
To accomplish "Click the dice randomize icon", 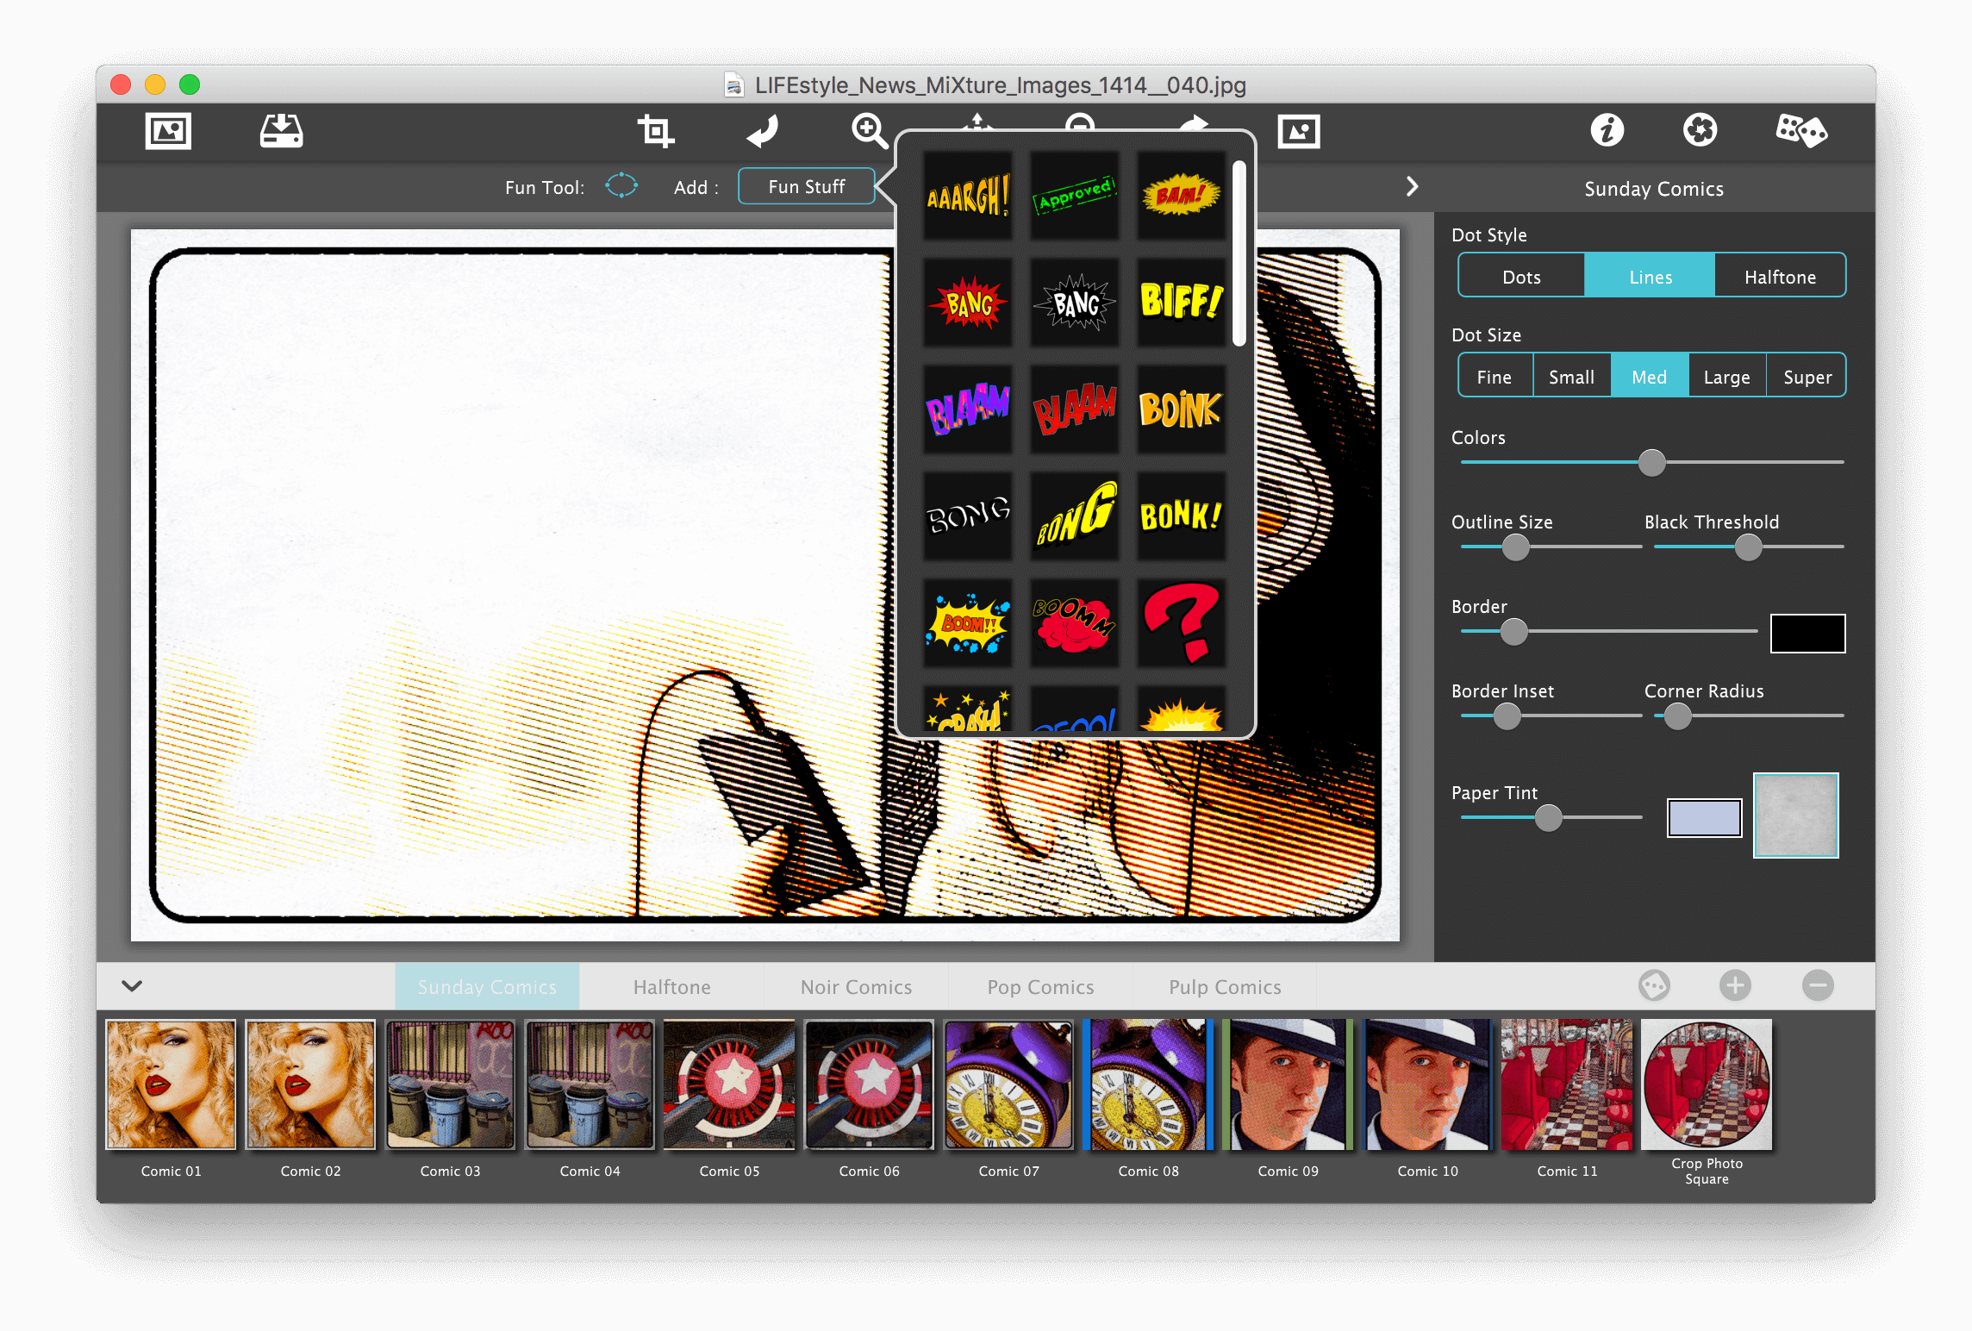I will [x=1801, y=131].
